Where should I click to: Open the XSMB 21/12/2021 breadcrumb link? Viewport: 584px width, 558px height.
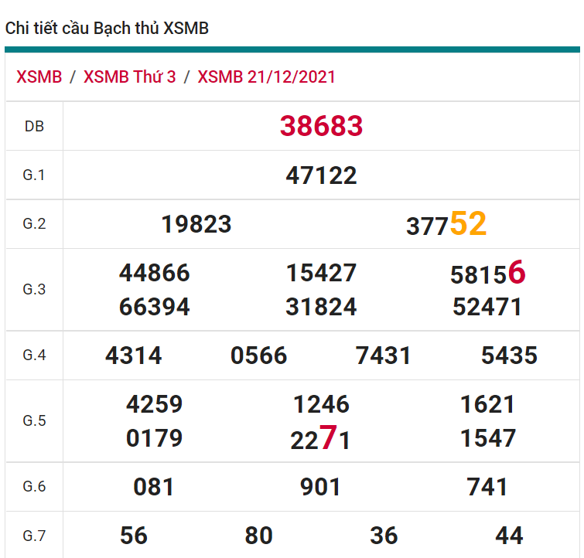click(x=266, y=77)
